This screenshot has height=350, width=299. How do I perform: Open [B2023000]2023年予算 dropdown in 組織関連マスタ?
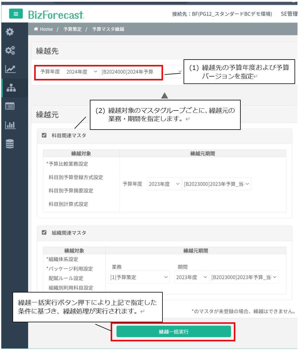point(244,277)
